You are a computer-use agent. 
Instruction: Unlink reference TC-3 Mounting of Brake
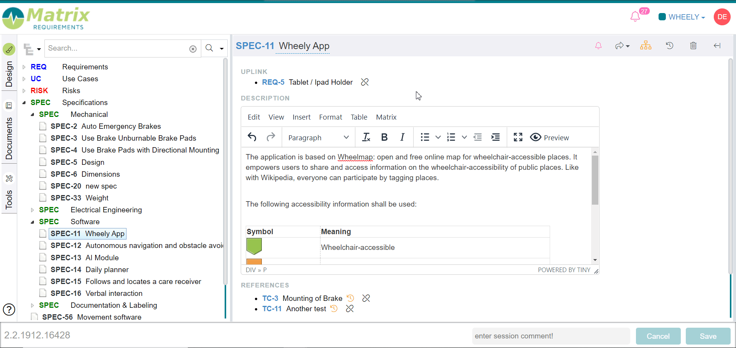click(x=366, y=298)
